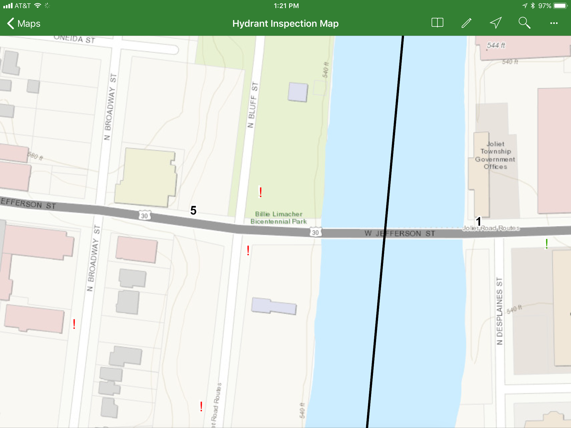Open the three-dot more menu
Image resolution: width=571 pixels, height=428 pixels.
pyautogui.click(x=554, y=23)
